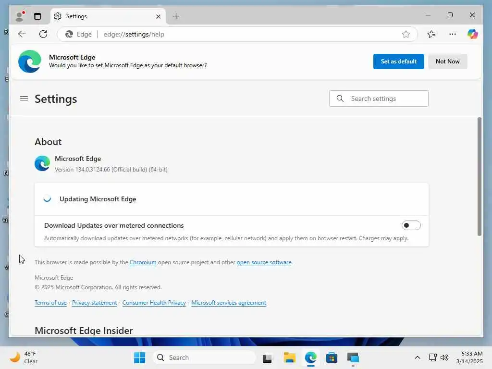Viewport: 492px width, 369px height.
Task: Open Terms of use link
Action: [x=50, y=303]
